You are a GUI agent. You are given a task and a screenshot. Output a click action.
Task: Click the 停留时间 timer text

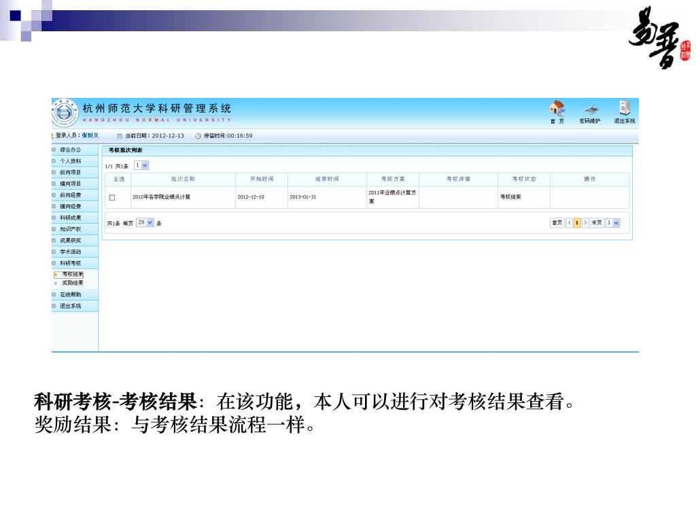(228, 136)
